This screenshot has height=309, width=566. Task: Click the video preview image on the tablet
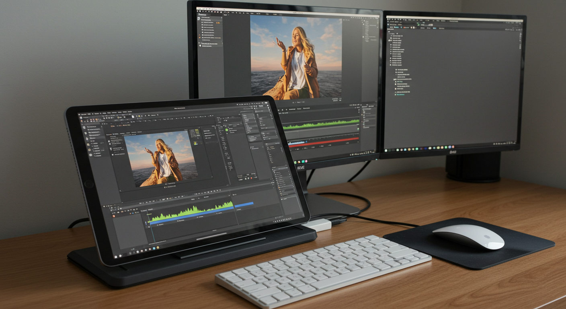pyautogui.click(x=161, y=159)
